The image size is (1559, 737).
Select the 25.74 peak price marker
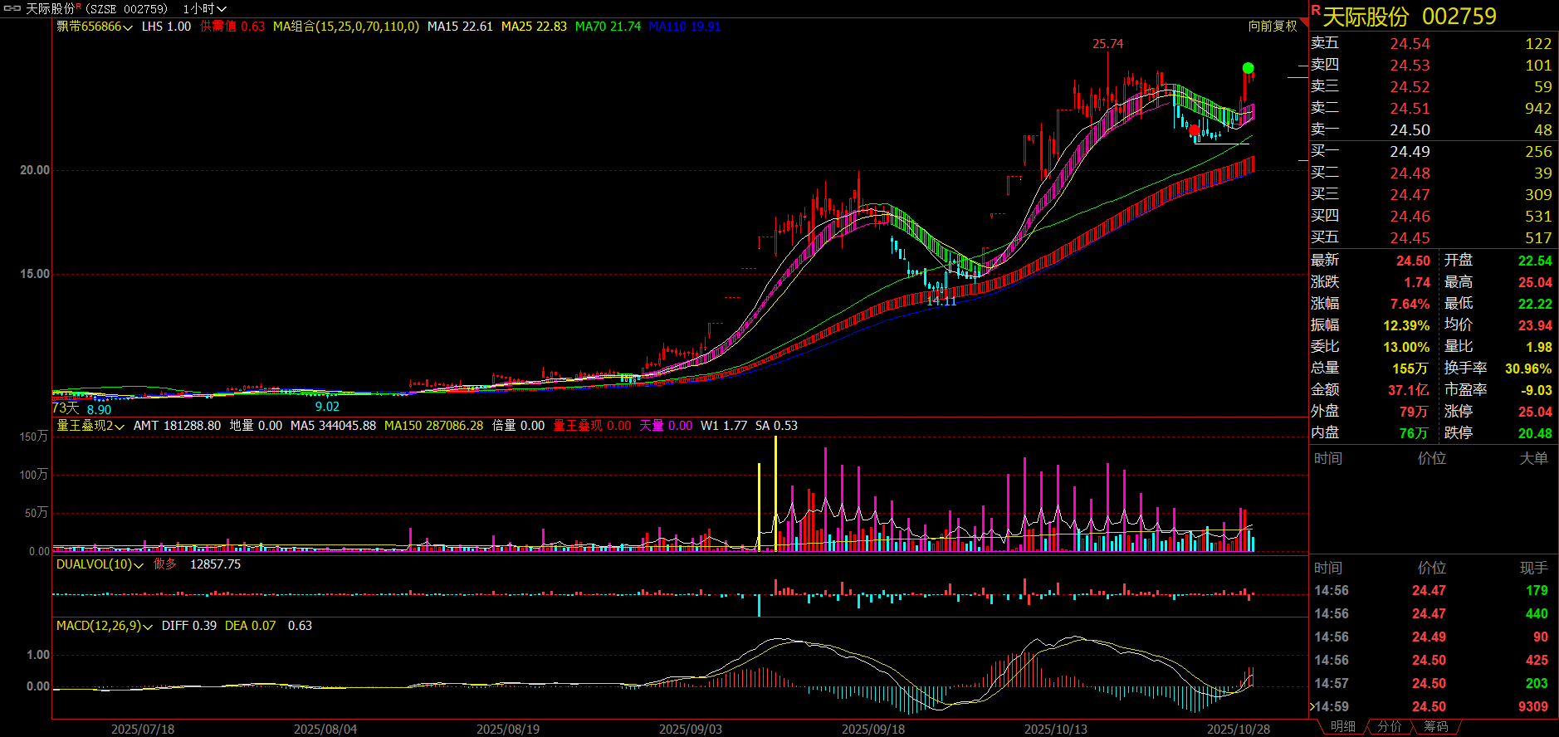[1107, 44]
